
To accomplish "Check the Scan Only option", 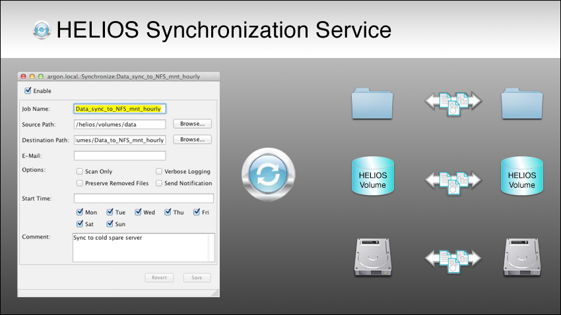I will pos(79,171).
